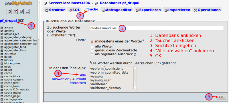
Task: Open the aggregator_category table in sidebar
Action: point(18,37)
